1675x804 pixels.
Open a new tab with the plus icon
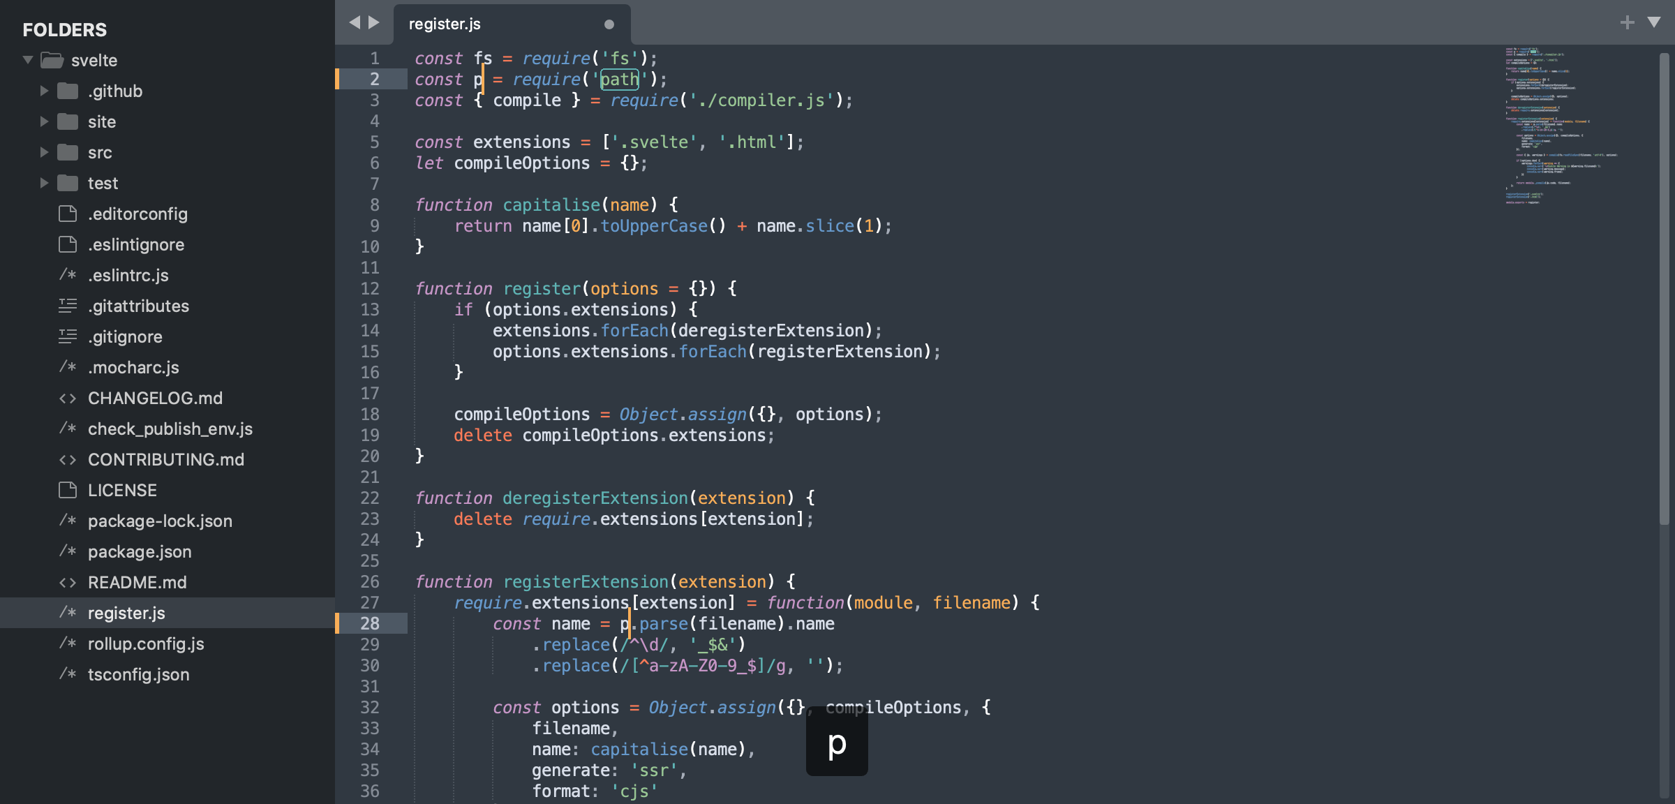pos(1626,22)
